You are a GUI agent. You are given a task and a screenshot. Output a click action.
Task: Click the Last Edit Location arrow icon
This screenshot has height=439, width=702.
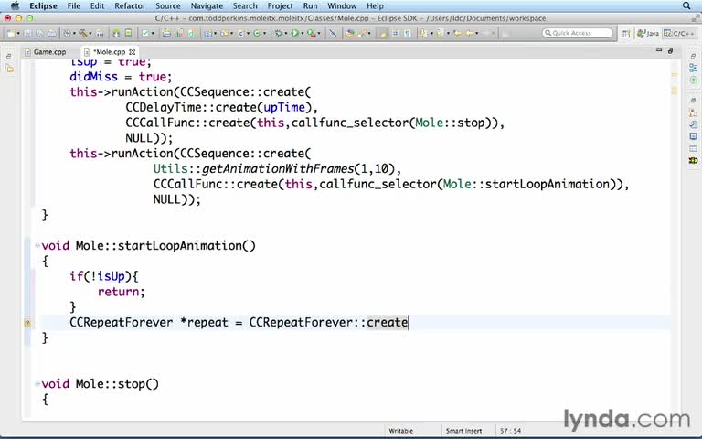pos(457,34)
